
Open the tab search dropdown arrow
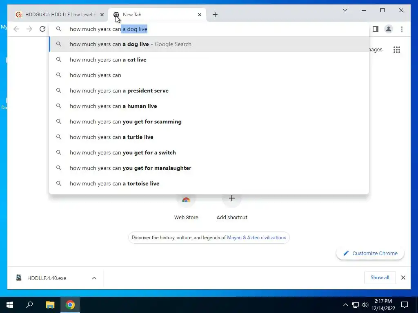(x=345, y=10)
